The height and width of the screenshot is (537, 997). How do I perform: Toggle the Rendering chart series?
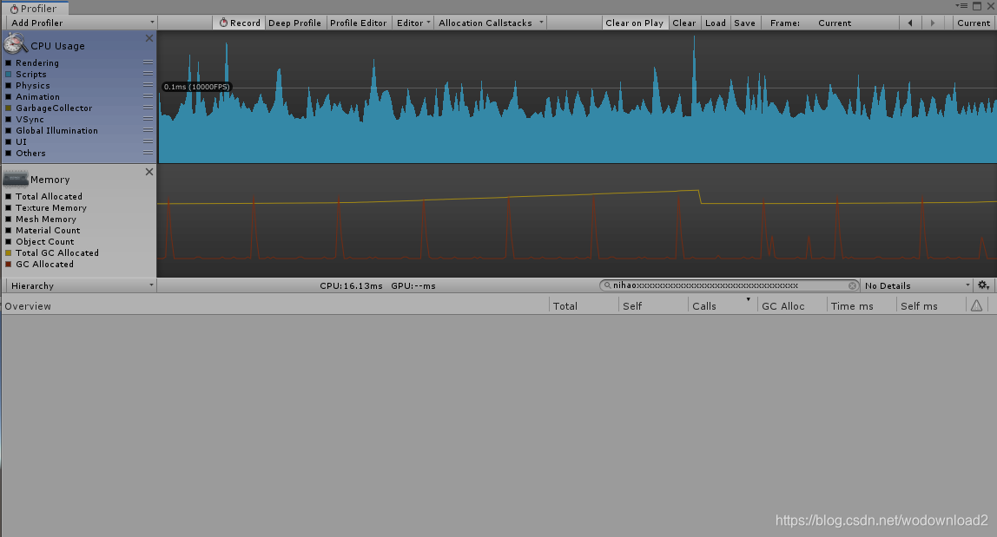(x=9, y=63)
